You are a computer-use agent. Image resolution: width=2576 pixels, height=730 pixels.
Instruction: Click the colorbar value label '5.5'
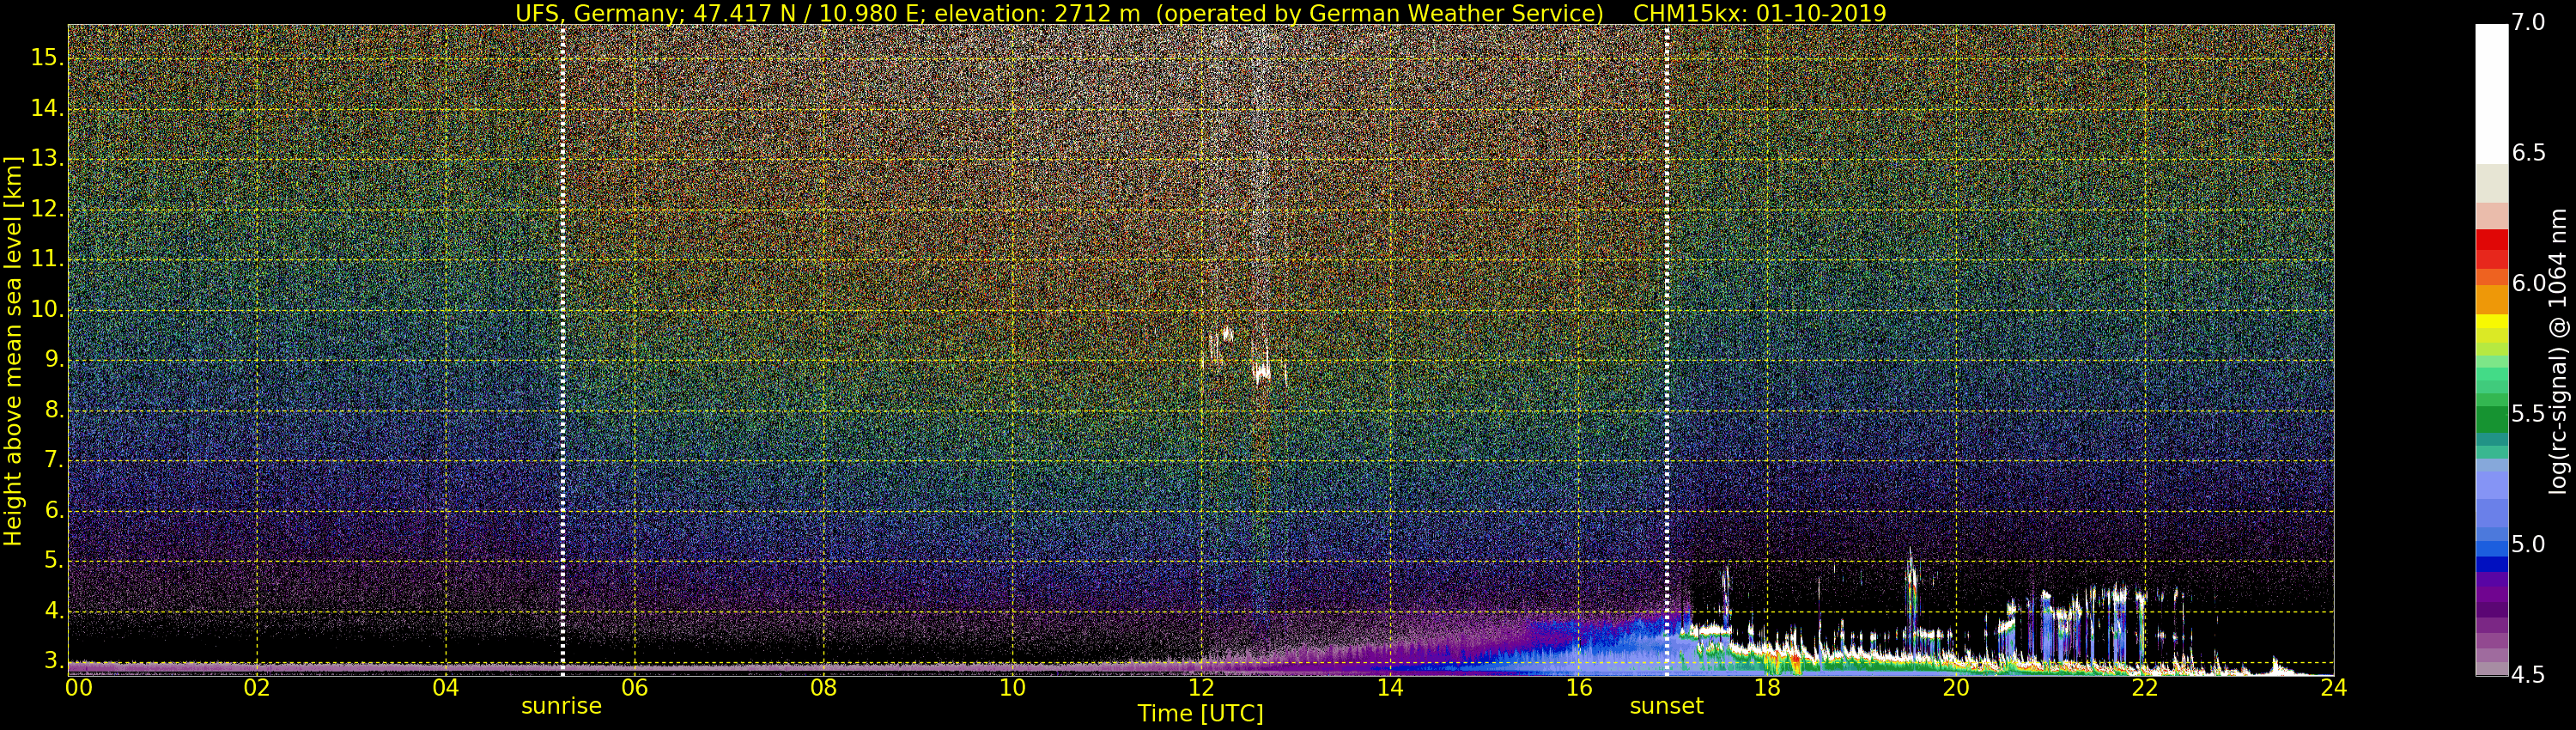[x=2528, y=415]
